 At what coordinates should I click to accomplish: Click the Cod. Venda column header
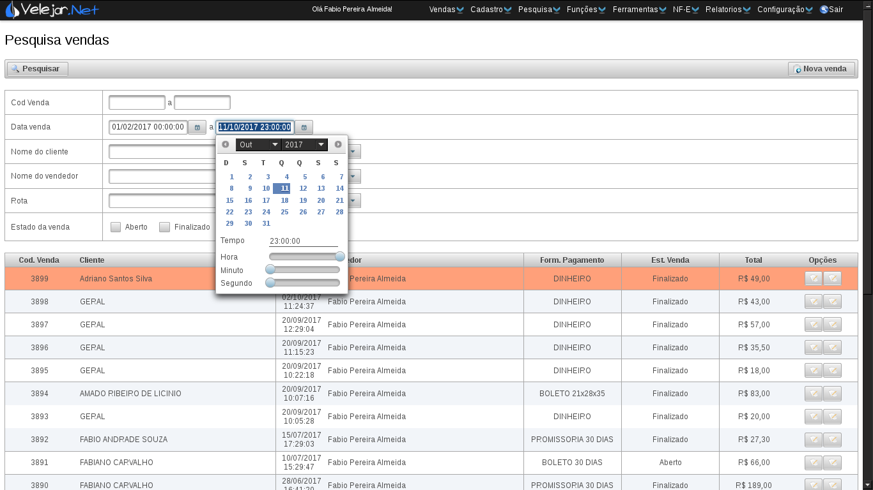tap(39, 260)
